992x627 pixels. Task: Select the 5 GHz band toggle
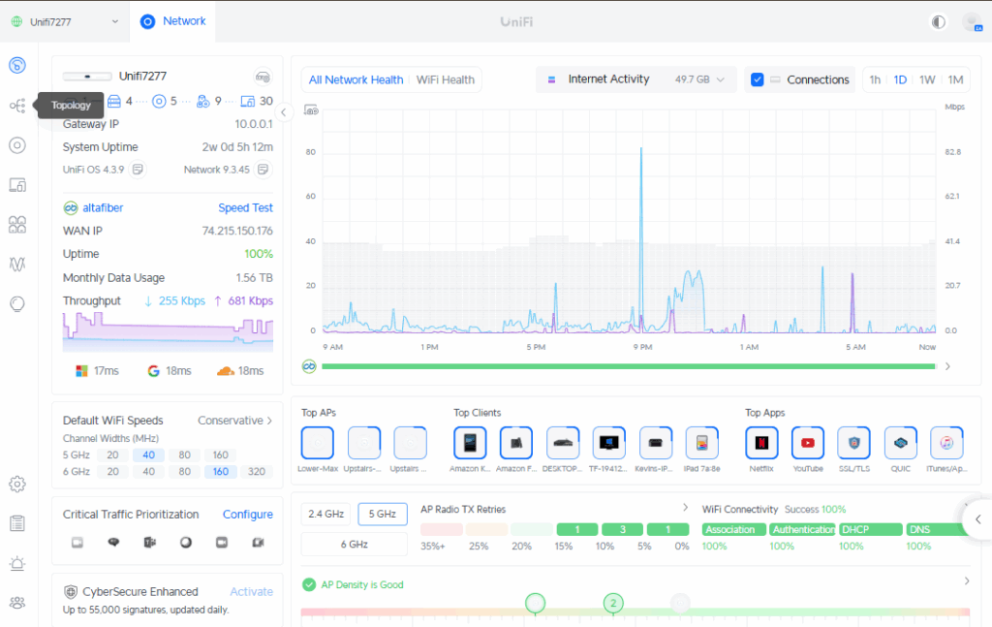click(x=382, y=515)
